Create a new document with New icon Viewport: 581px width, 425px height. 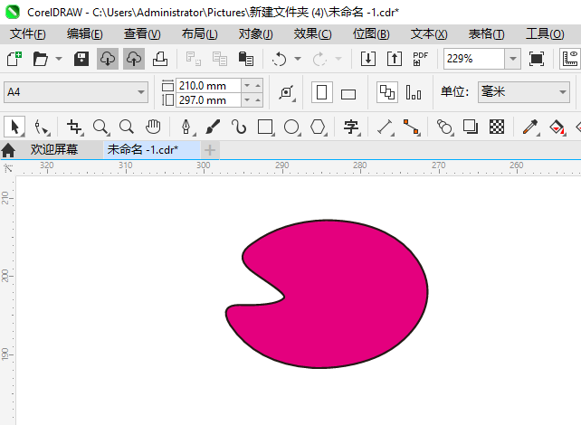14,59
